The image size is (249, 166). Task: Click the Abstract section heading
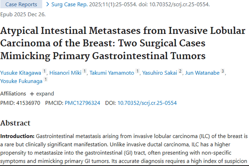point(15,123)
